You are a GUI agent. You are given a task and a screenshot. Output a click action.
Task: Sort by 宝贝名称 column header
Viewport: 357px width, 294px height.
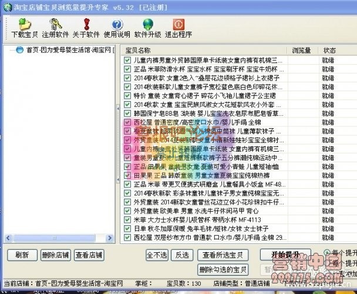[203, 50]
